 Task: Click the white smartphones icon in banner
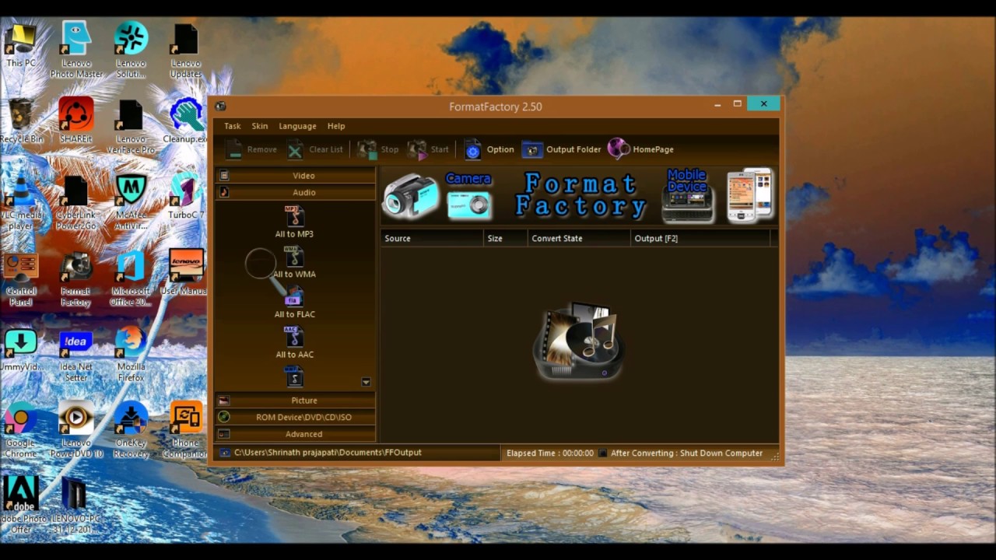point(749,195)
